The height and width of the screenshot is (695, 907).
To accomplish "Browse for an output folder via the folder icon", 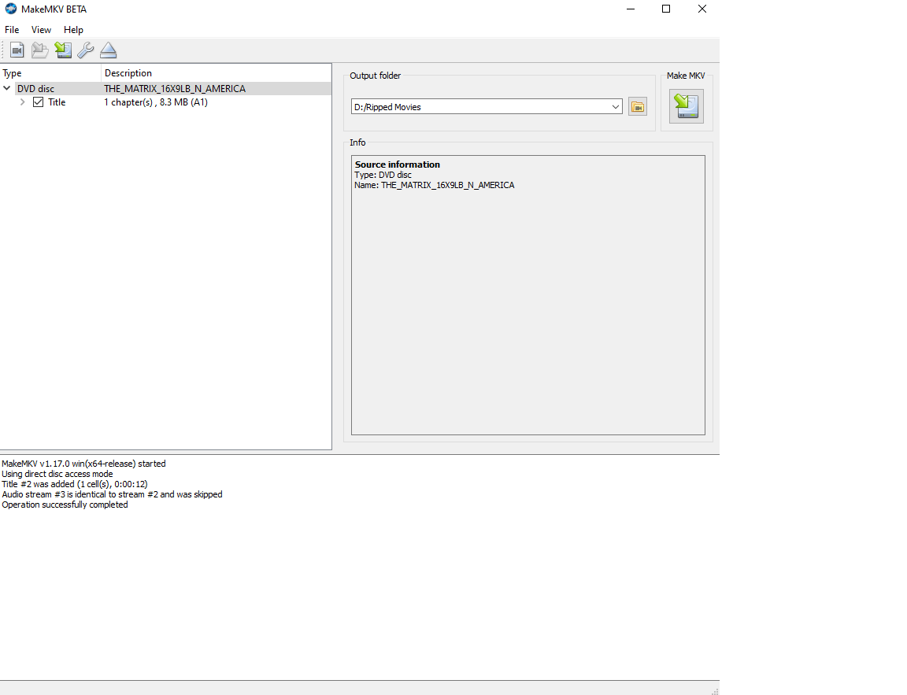I will (638, 107).
